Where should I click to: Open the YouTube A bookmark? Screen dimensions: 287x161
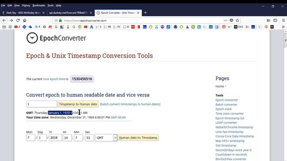[17, 27]
